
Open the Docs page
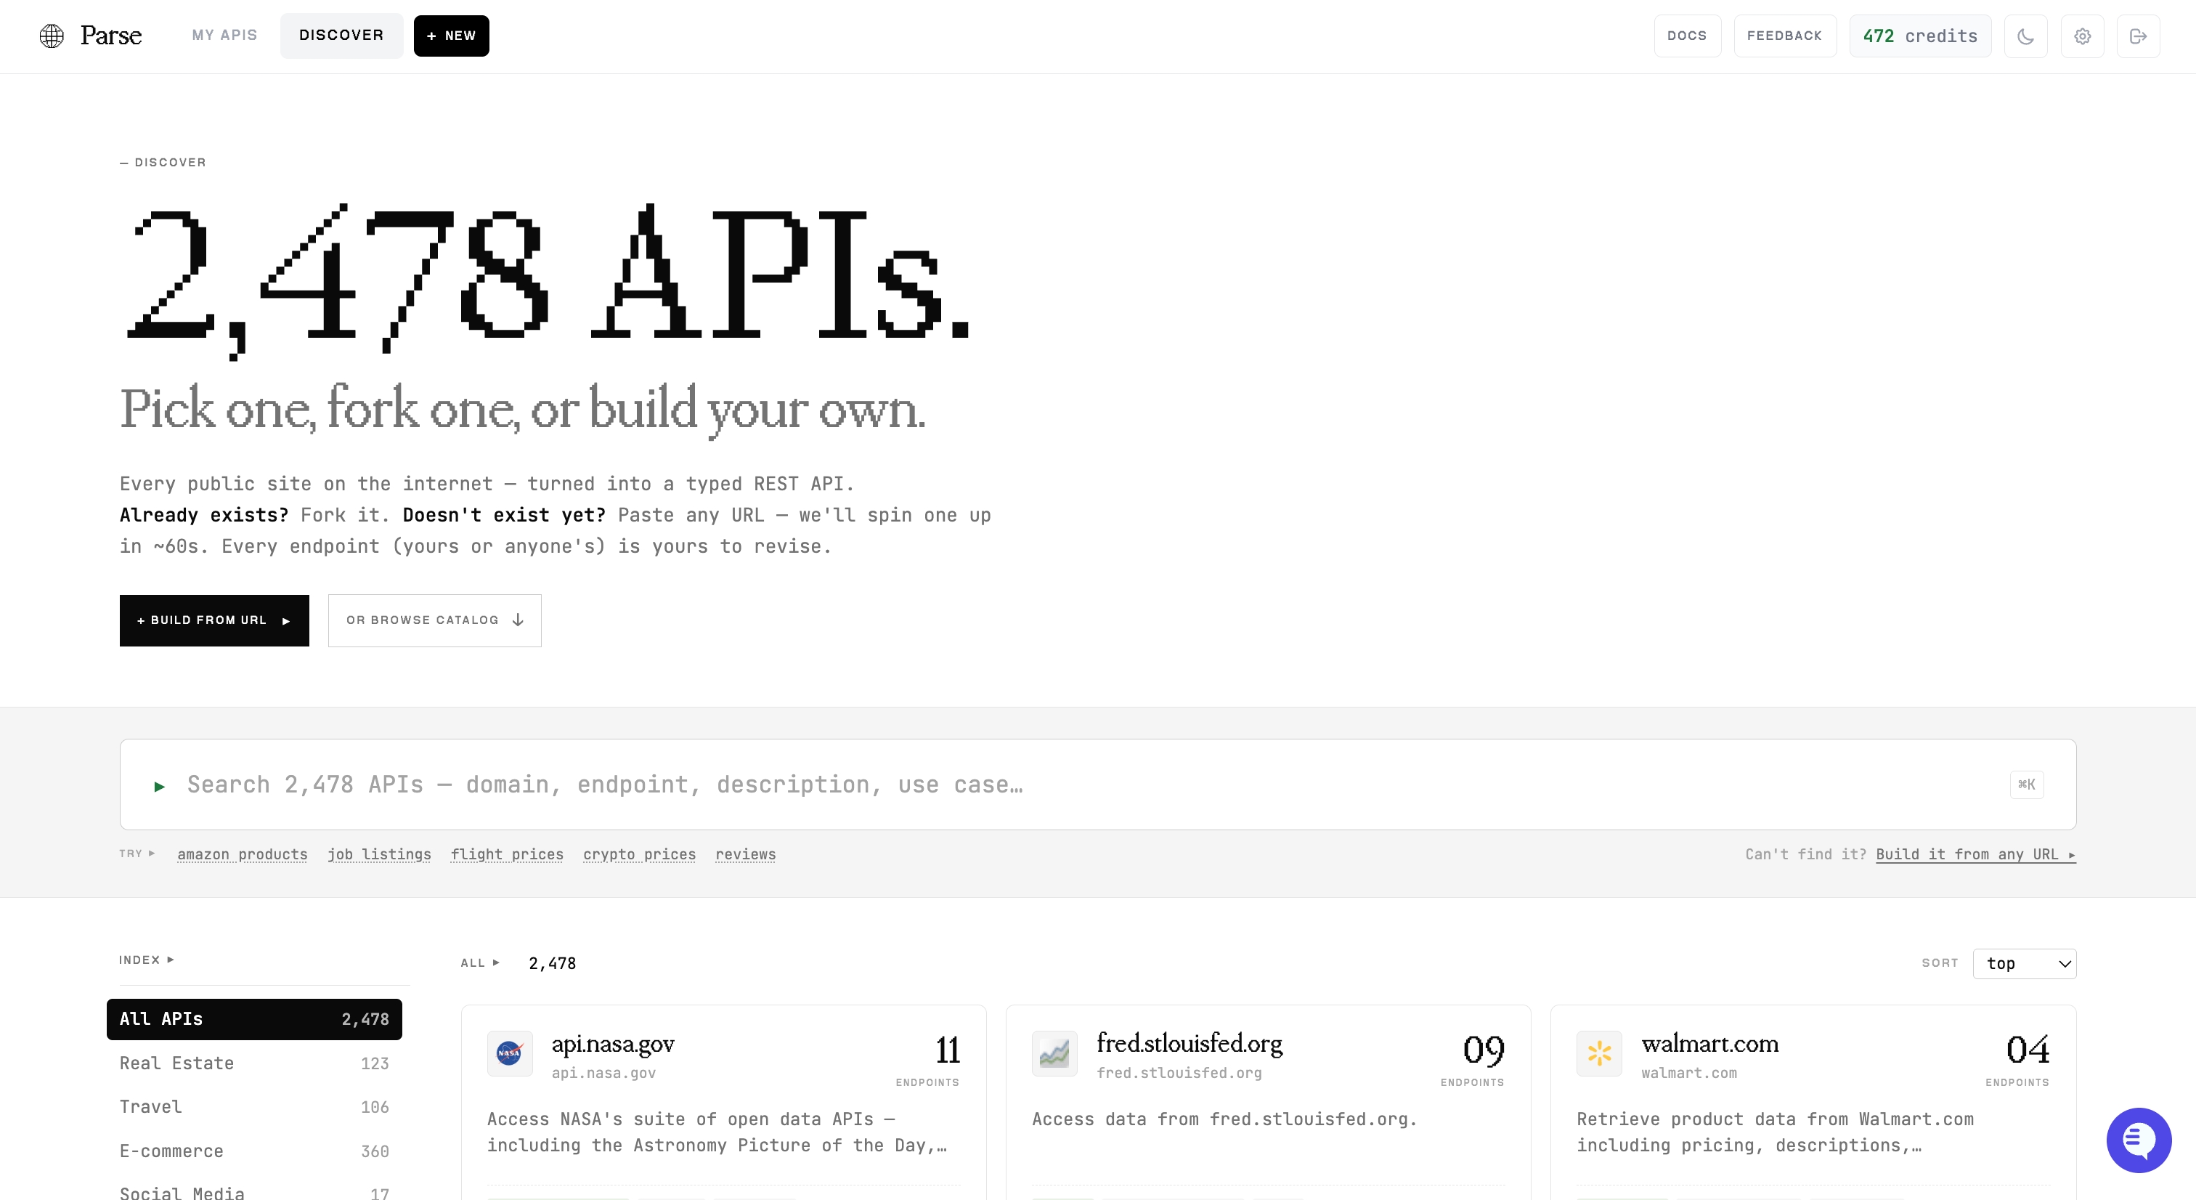(x=1687, y=36)
